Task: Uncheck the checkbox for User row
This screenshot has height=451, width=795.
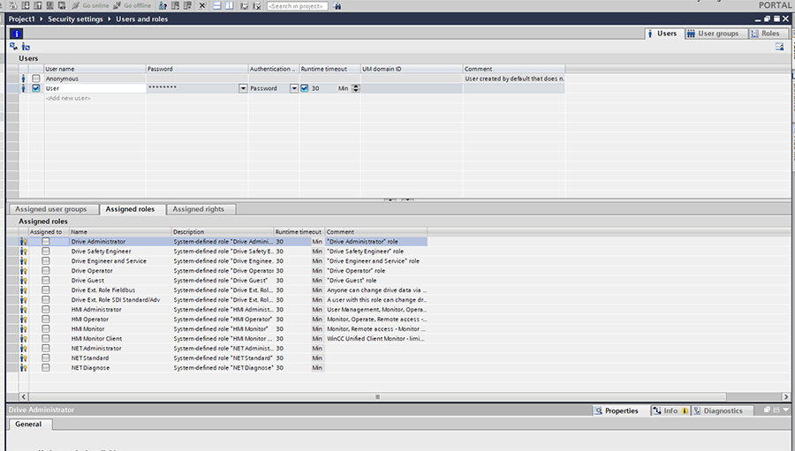Action: [36, 88]
